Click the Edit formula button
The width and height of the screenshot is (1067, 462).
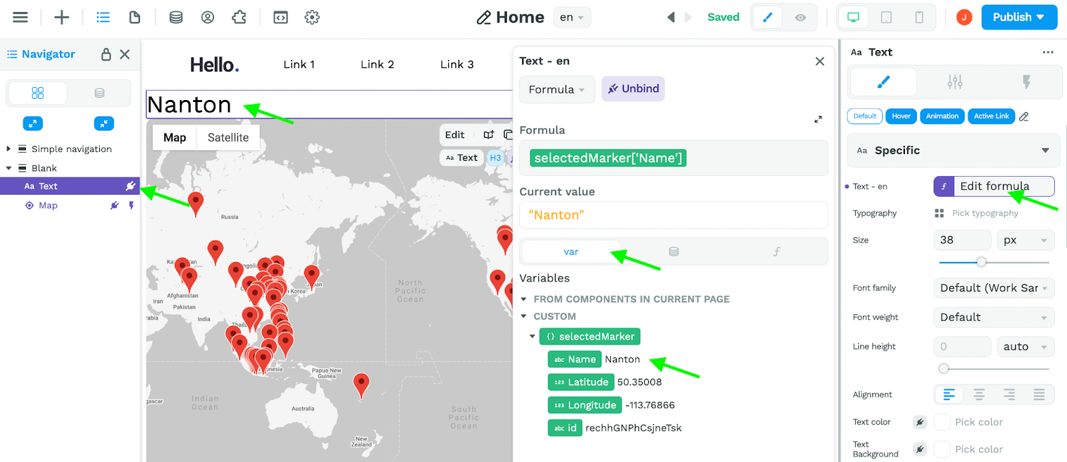tap(994, 186)
